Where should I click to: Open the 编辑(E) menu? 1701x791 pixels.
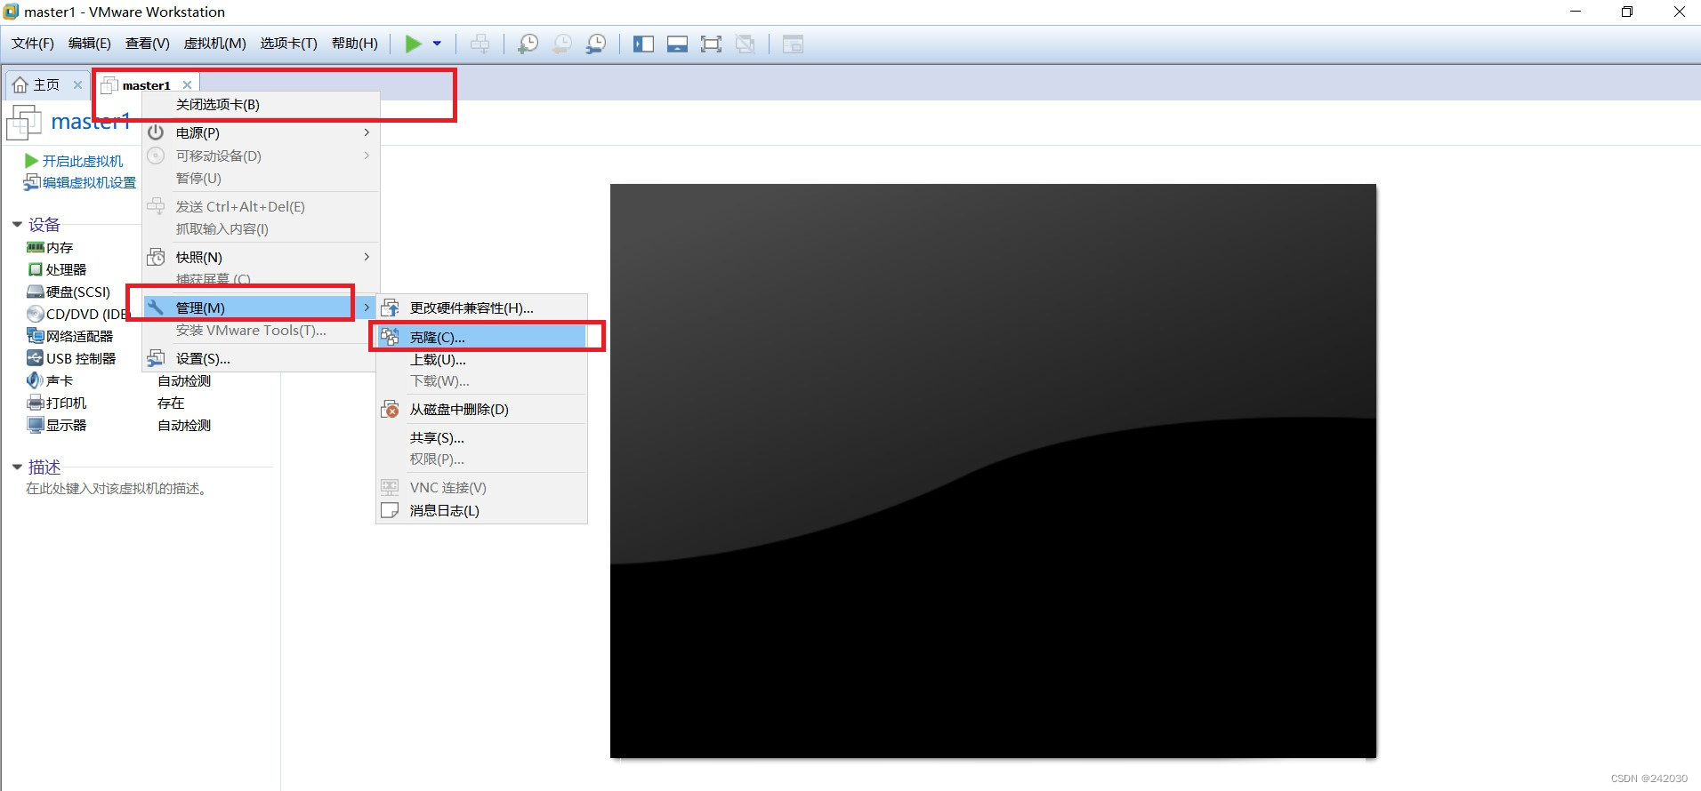(x=90, y=44)
